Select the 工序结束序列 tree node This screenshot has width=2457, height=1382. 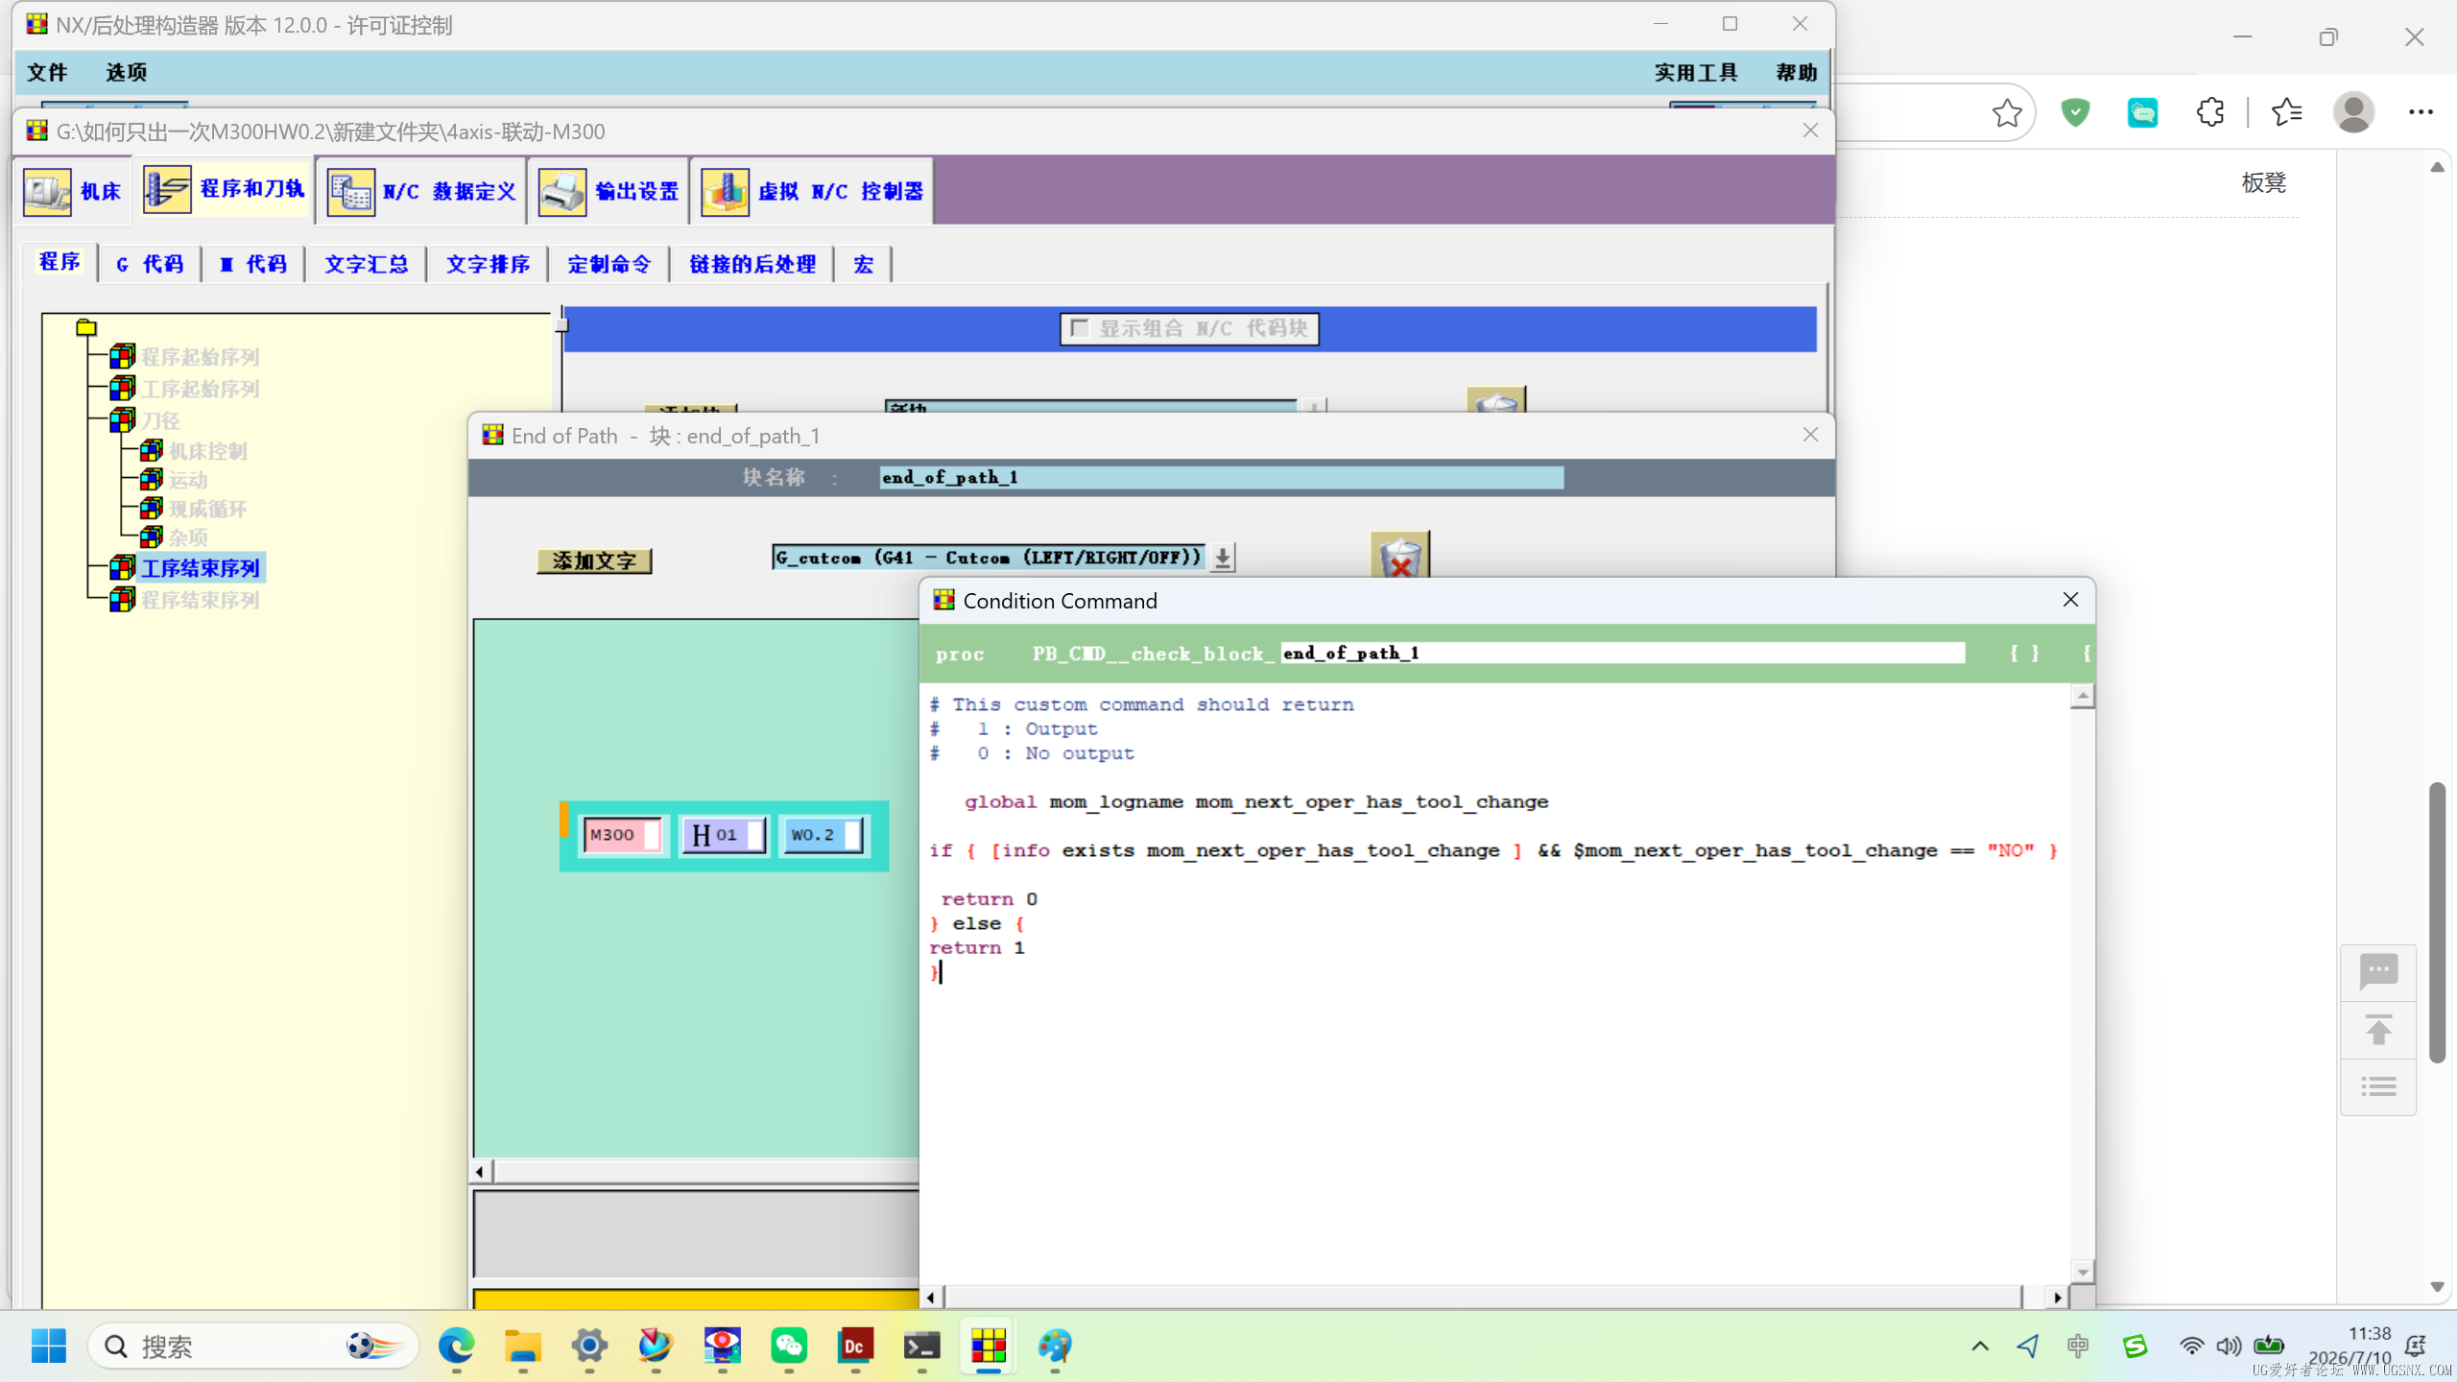pos(201,568)
